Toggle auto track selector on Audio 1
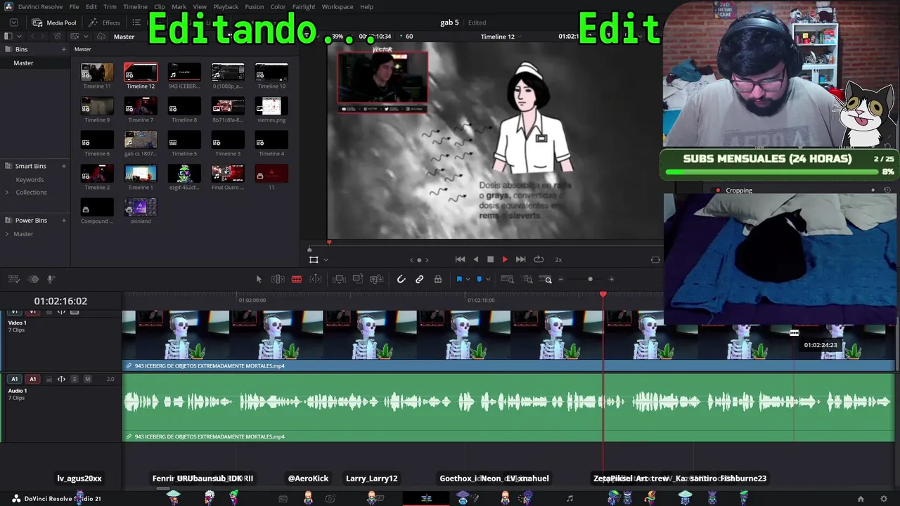The width and height of the screenshot is (900, 506). [x=61, y=379]
